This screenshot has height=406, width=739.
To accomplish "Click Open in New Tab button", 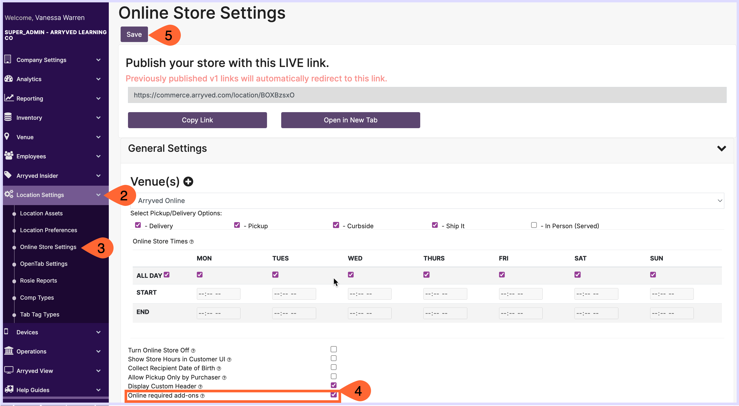I will 350,120.
